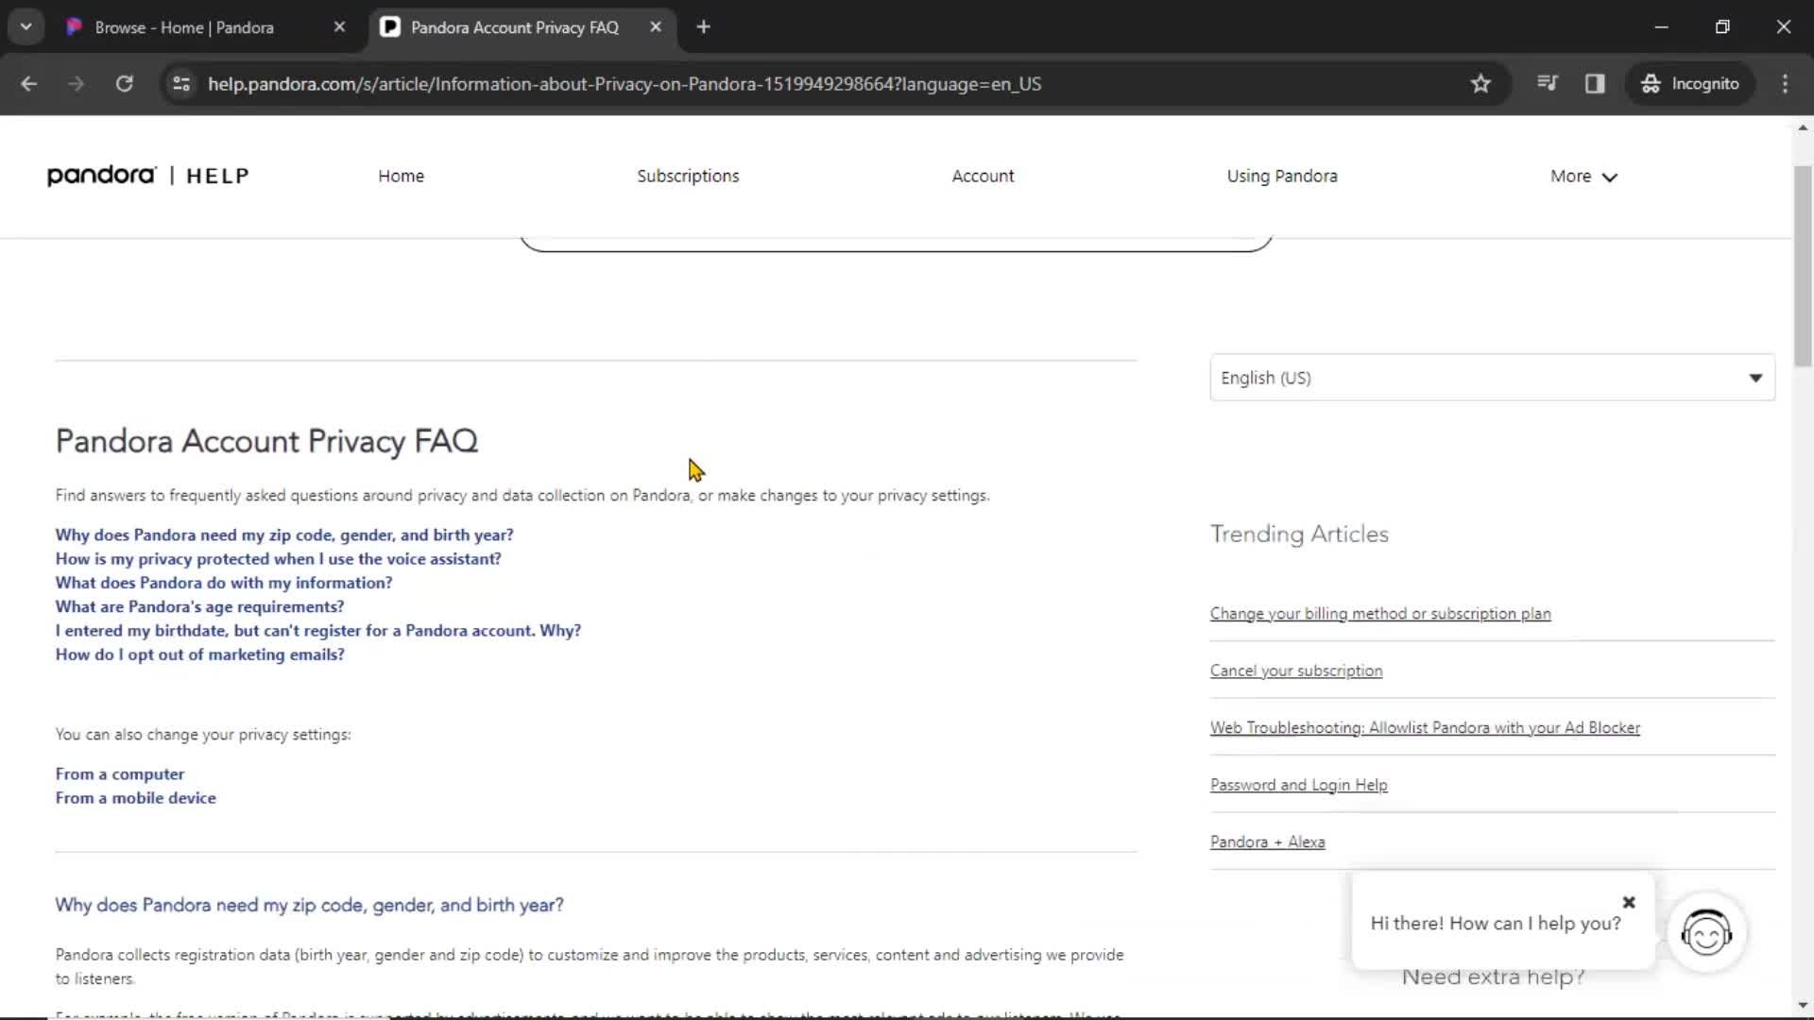Click the 'From a mobile device' link
The image size is (1814, 1020).
pyautogui.click(x=135, y=798)
